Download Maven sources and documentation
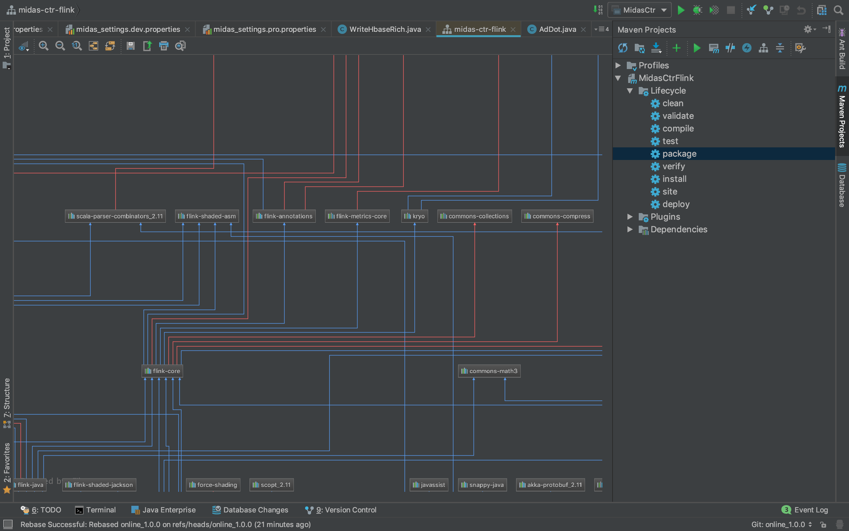 [x=656, y=48]
